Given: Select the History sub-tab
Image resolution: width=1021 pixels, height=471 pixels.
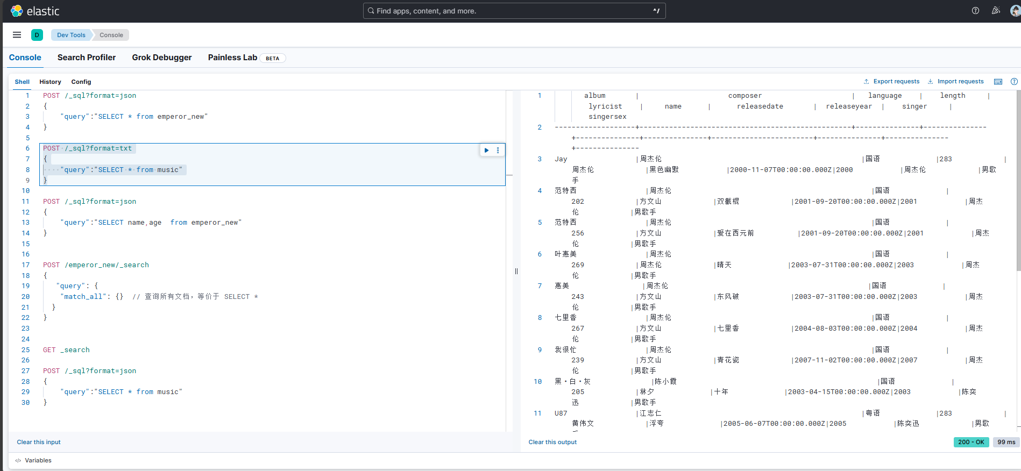Looking at the screenshot, I should (x=50, y=82).
